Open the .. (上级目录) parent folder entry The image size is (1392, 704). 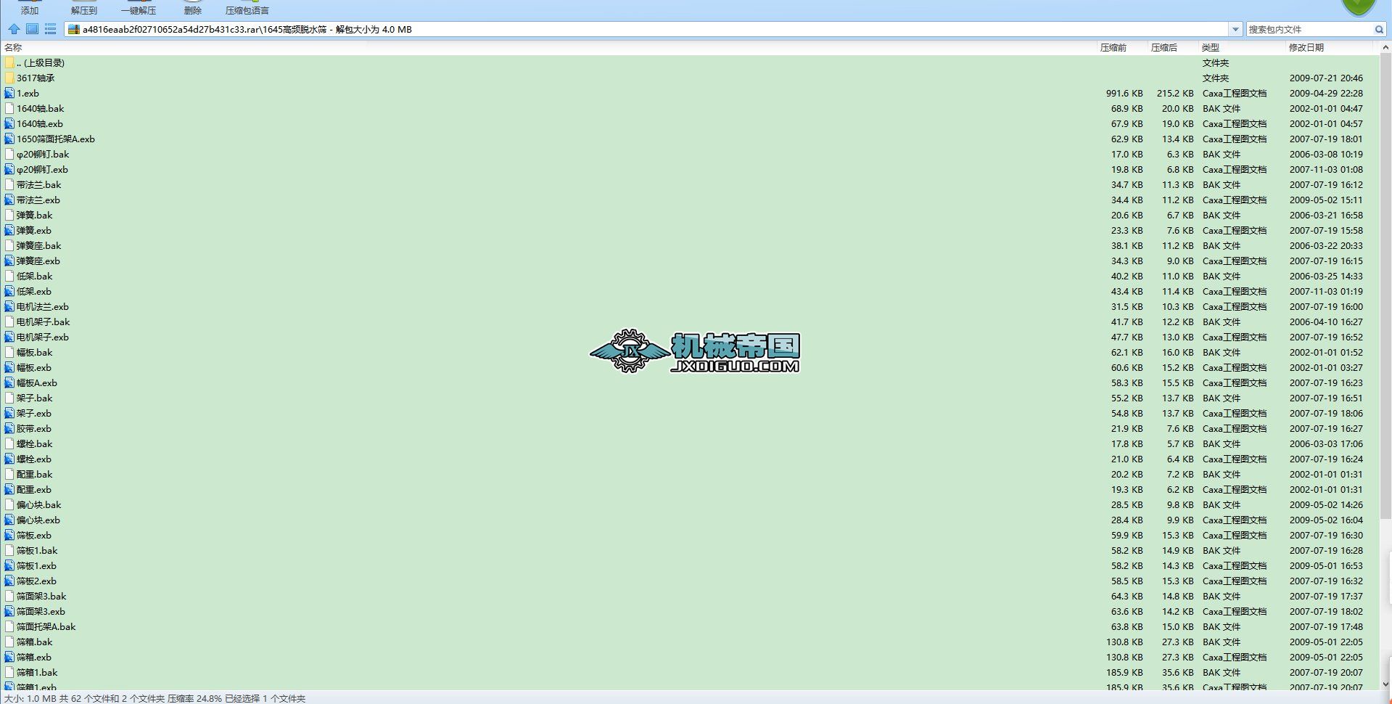pyautogui.click(x=40, y=63)
